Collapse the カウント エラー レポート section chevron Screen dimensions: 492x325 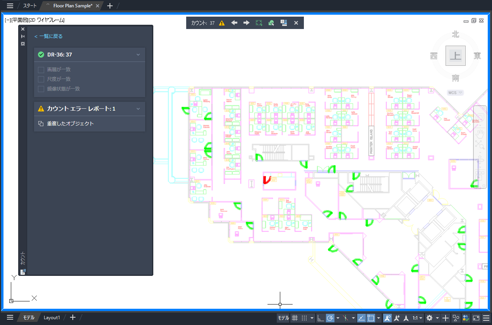(x=138, y=109)
